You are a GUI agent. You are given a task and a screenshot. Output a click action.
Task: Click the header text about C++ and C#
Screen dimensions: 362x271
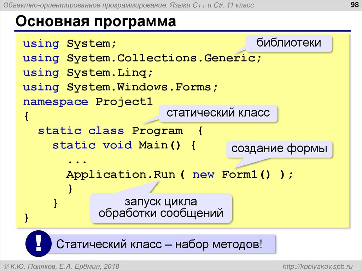click(x=129, y=5)
